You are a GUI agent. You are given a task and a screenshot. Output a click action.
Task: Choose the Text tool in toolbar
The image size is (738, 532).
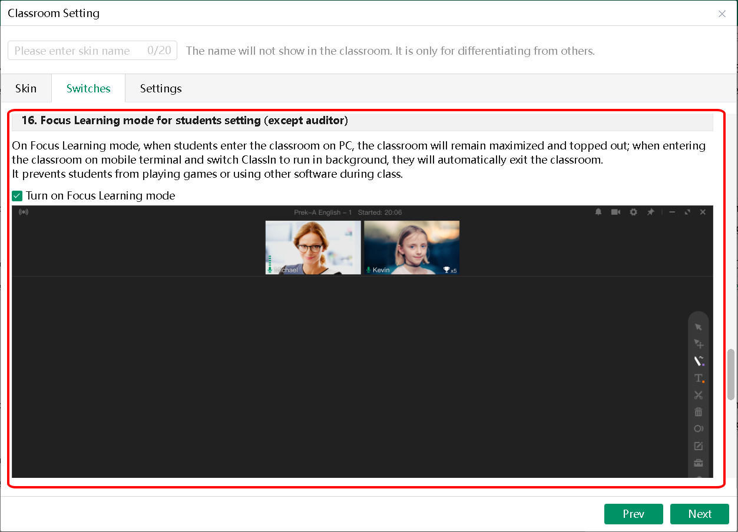coord(699,378)
